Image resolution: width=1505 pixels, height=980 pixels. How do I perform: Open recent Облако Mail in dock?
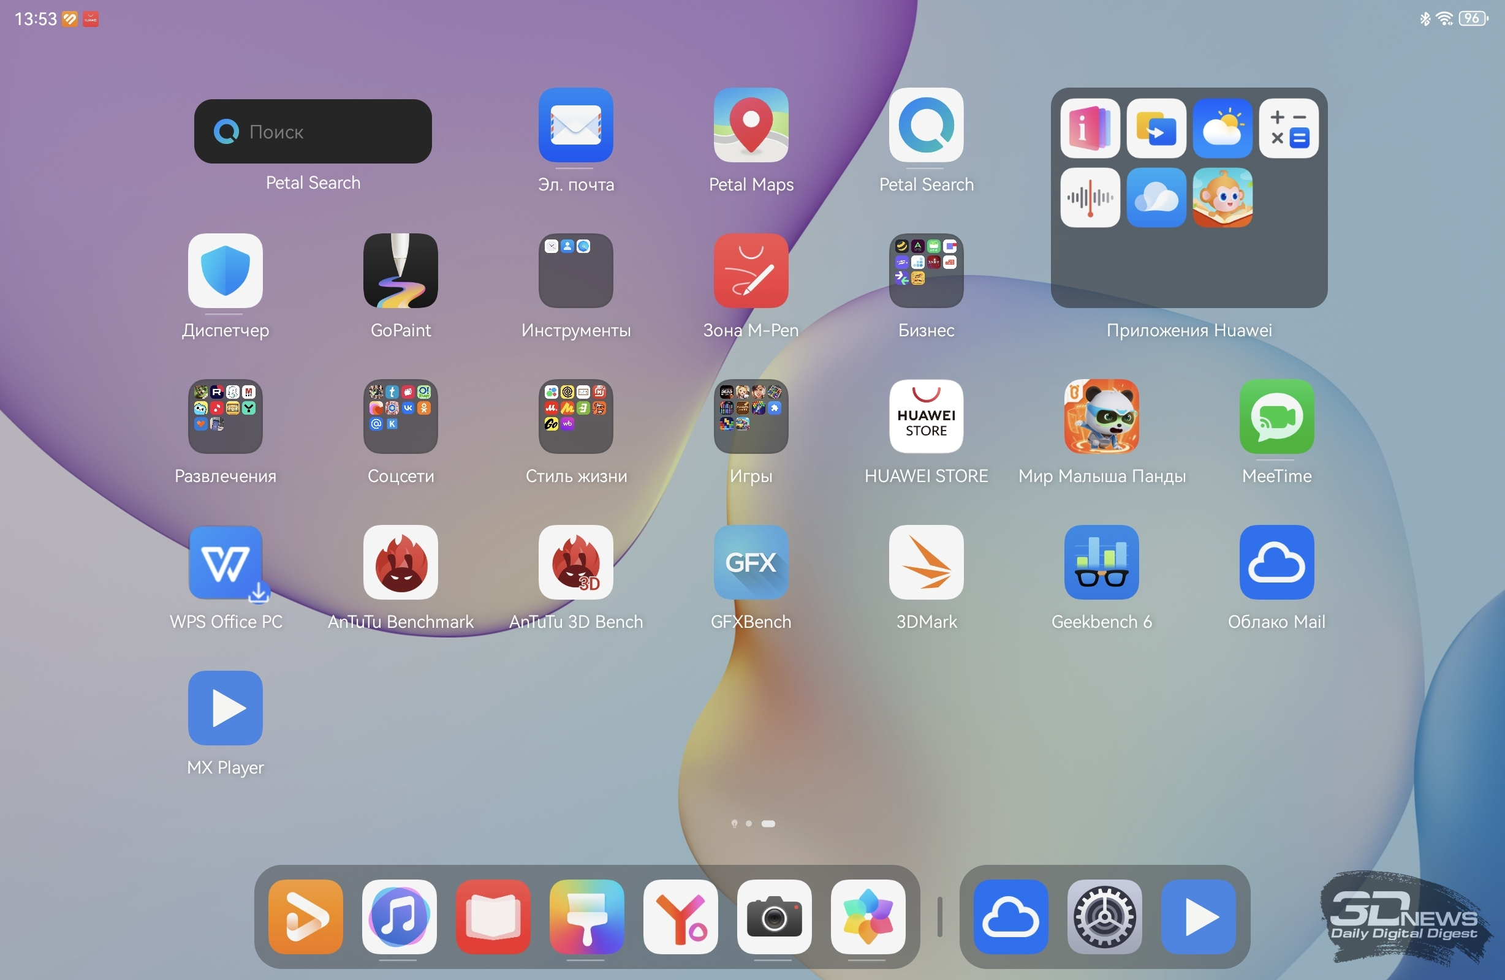[1010, 916]
